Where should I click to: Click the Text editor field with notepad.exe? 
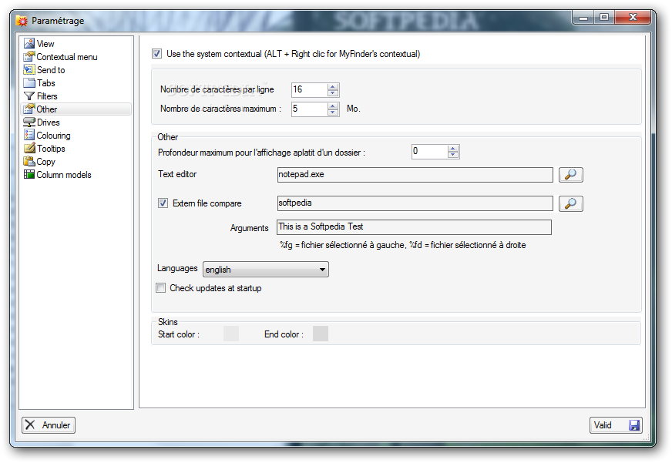coord(415,175)
